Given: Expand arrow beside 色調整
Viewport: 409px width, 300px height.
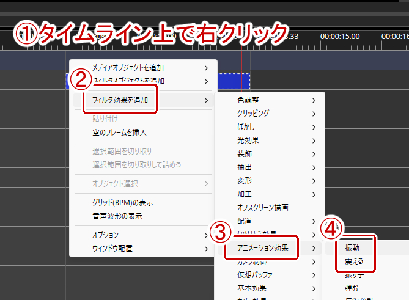Looking at the screenshot, I should (x=314, y=101).
